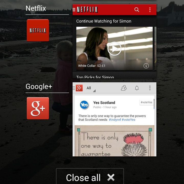Open Yes Scotland profile avatar
The width and height of the screenshot is (184, 184).
point(84,105)
